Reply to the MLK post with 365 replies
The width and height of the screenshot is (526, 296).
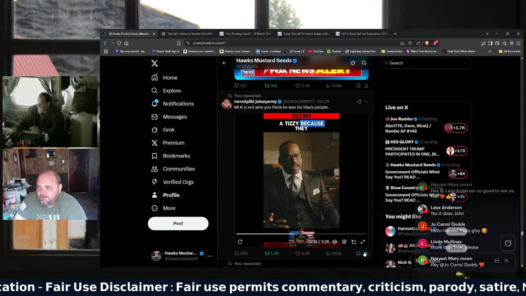pos(241,254)
